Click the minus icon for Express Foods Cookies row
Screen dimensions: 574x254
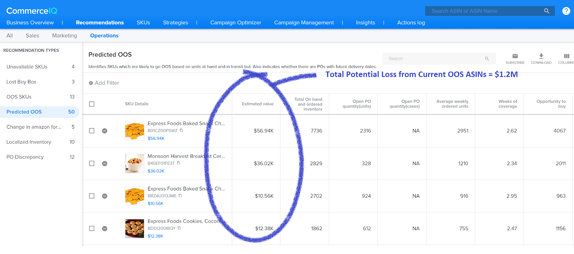pos(105,228)
